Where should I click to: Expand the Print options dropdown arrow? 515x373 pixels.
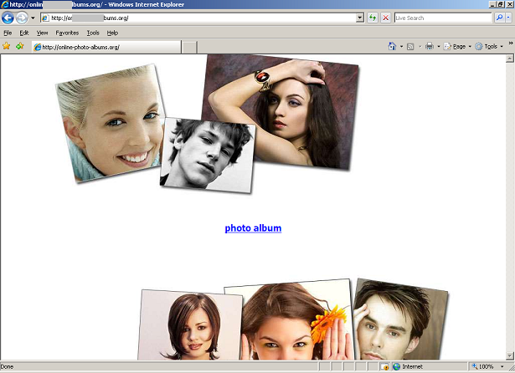439,47
